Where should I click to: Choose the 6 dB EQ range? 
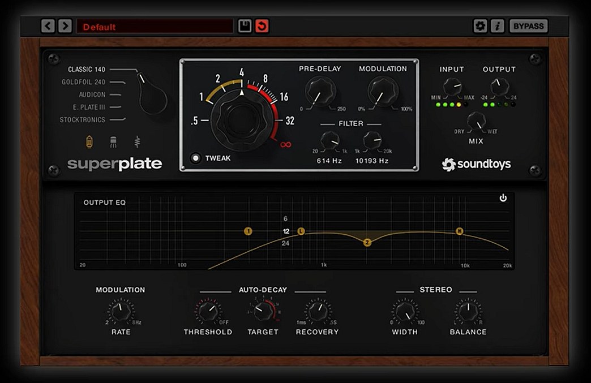285,219
